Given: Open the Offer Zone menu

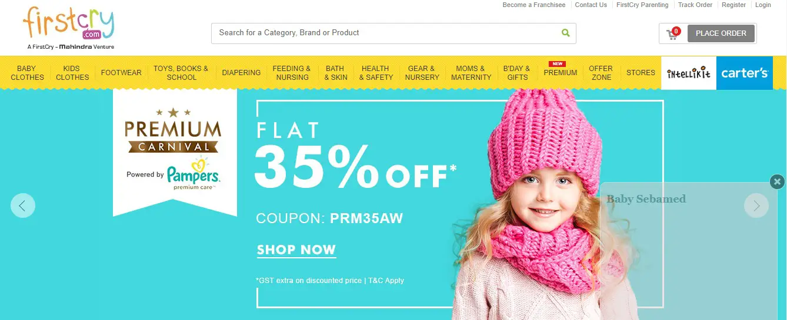Looking at the screenshot, I should click(601, 73).
